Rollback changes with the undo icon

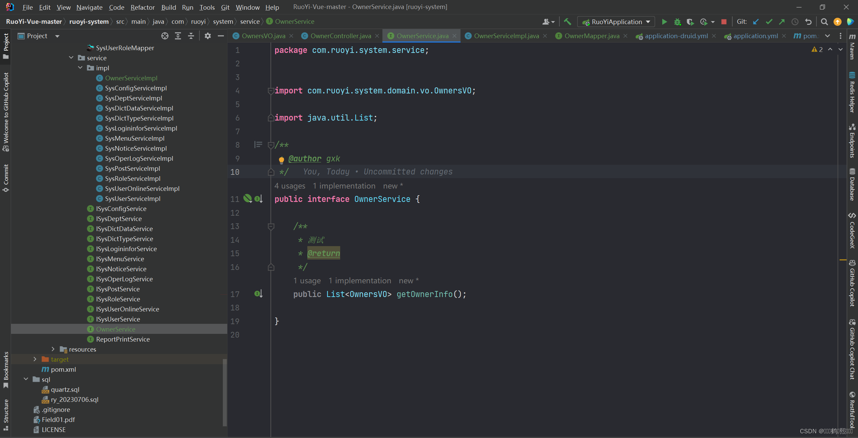tap(808, 22)
